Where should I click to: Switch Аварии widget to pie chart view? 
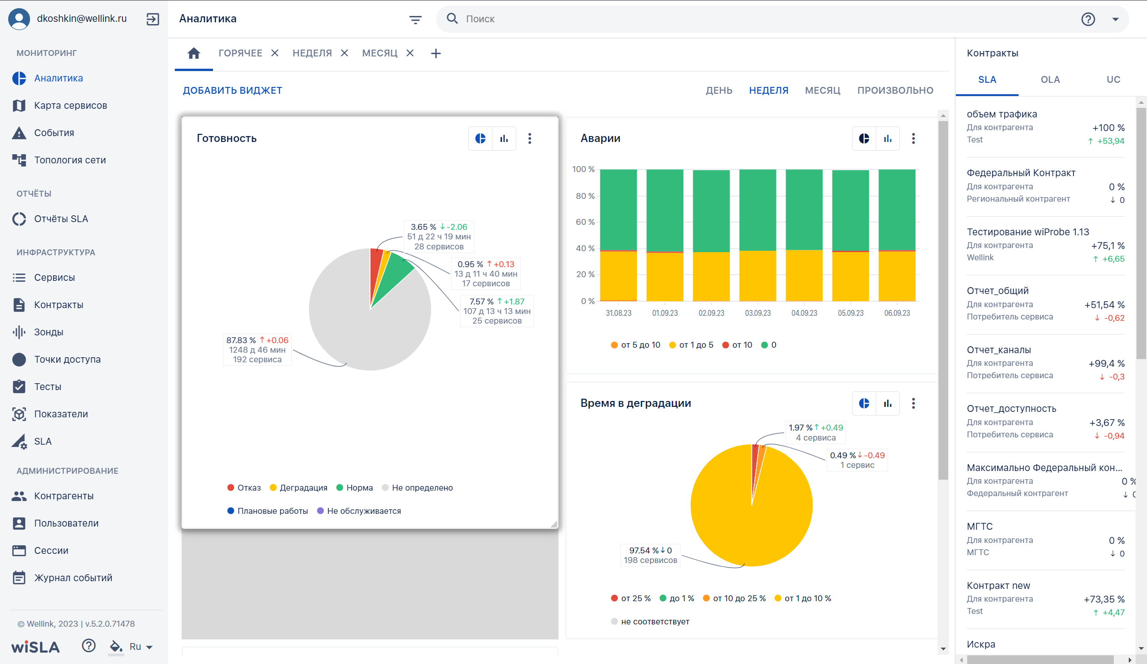tap(864, 138)
